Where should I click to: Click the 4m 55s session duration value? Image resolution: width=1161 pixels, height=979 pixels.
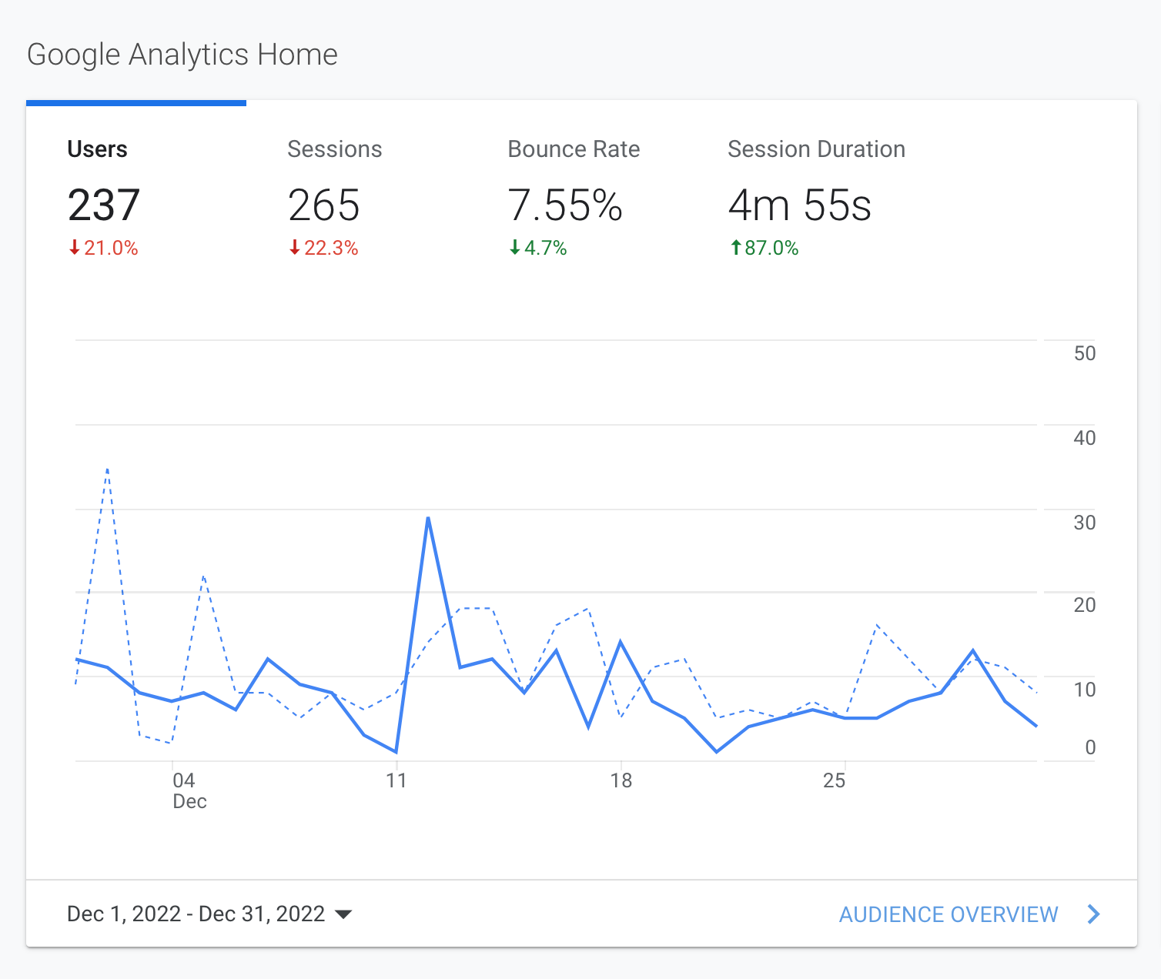(800, 205)
